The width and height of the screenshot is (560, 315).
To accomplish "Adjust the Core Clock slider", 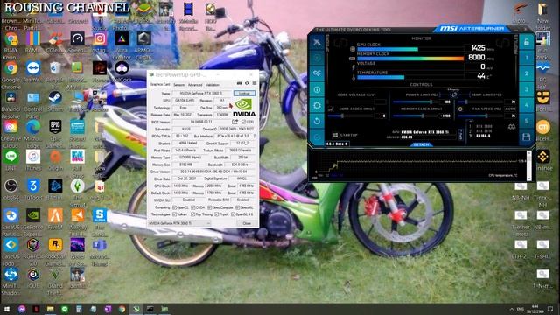I will 351,115.
